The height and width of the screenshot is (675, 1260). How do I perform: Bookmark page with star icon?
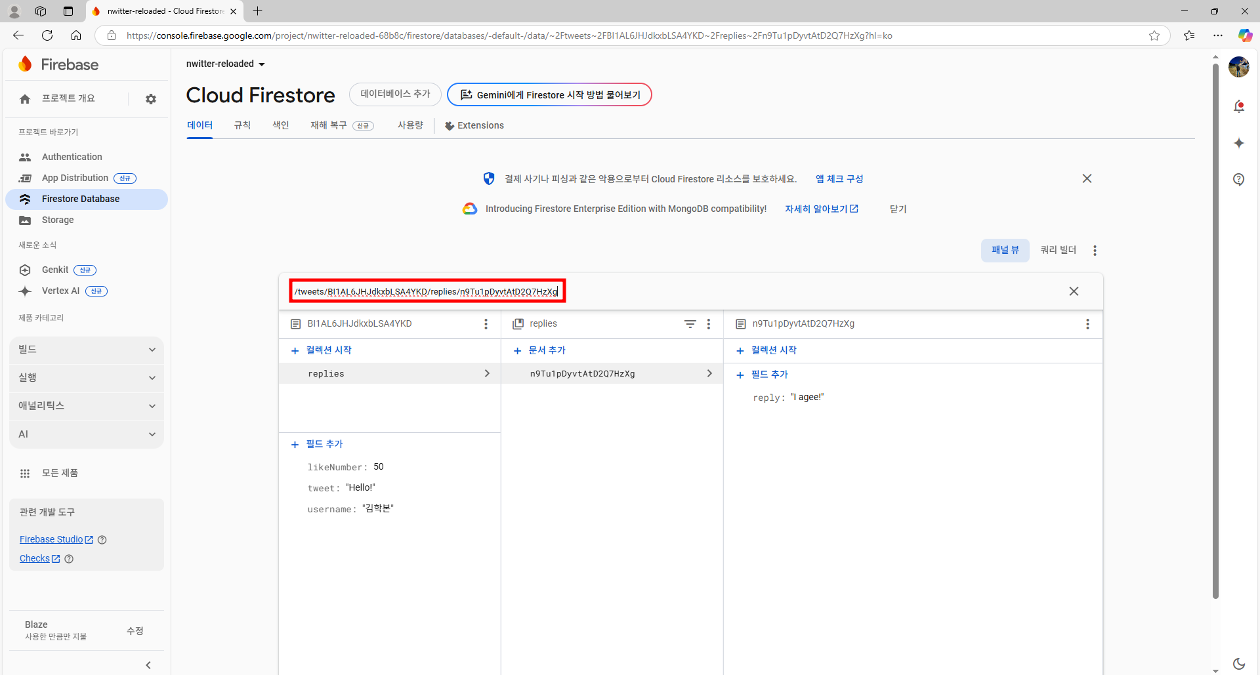tap(1154, 35)
